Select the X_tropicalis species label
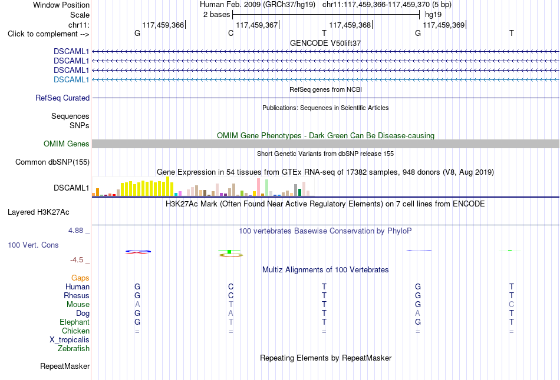Screen dimensions: 560x380 pos(70,340)
